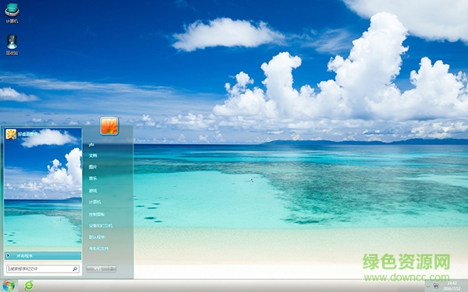Open 设备和打印机 in Start menu
Screen dimensions: 468x292
click(101, 226)
